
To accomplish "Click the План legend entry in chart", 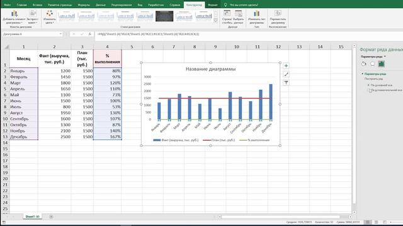I will tap(219, 140).
